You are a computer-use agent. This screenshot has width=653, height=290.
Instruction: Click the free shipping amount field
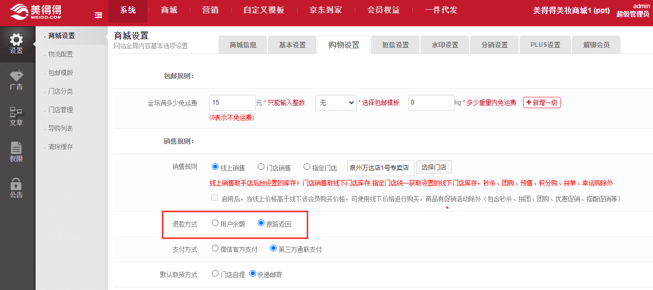(x=232, y=103)
